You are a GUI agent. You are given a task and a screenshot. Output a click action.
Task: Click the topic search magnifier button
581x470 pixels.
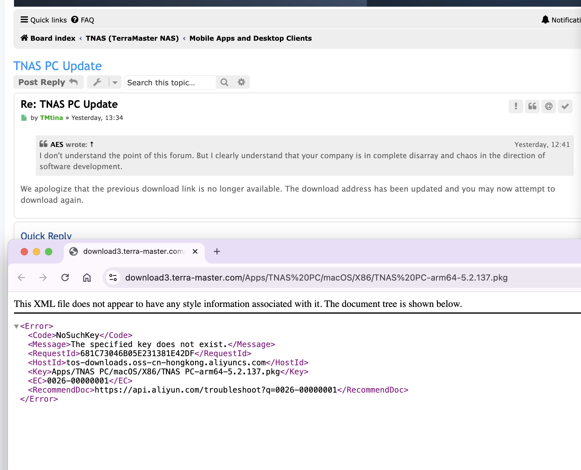(x=224, y=82)
